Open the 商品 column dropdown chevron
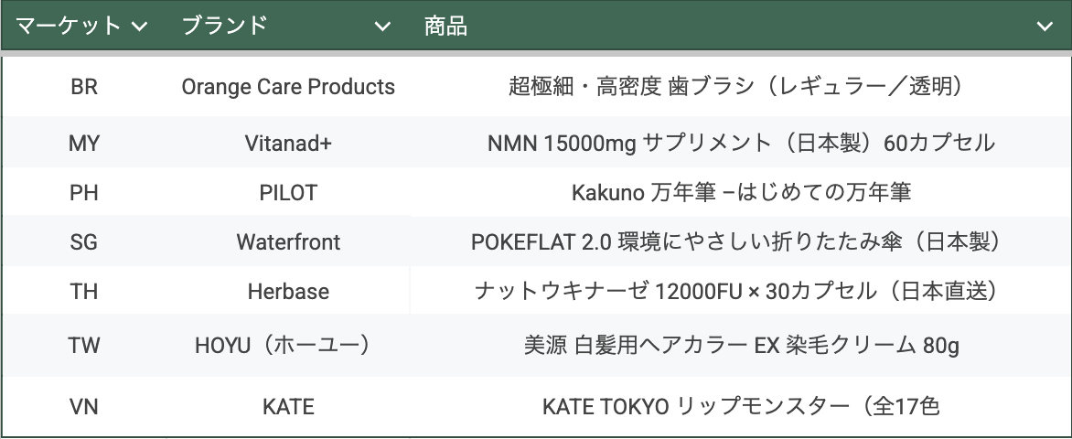 1044,27
